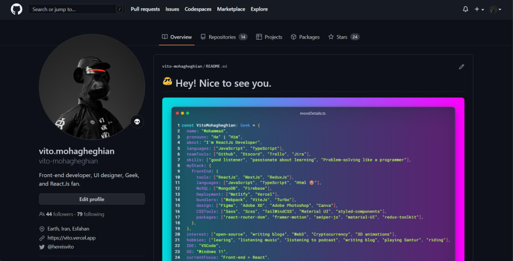Image resolution: width=513 pixels, height=261 pixels.
Task: View the 79 following link
Action: coord(90,214)
